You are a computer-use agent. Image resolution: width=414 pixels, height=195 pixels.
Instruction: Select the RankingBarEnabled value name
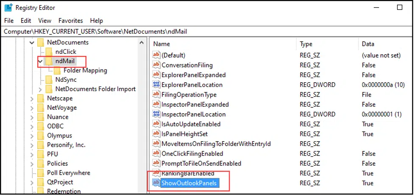tap(188, 173)
